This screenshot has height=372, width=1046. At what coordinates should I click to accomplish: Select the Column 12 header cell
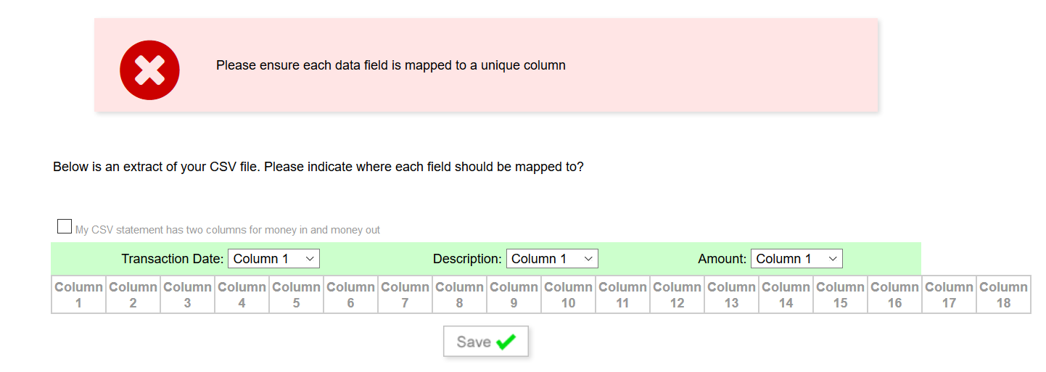[677, 294]
